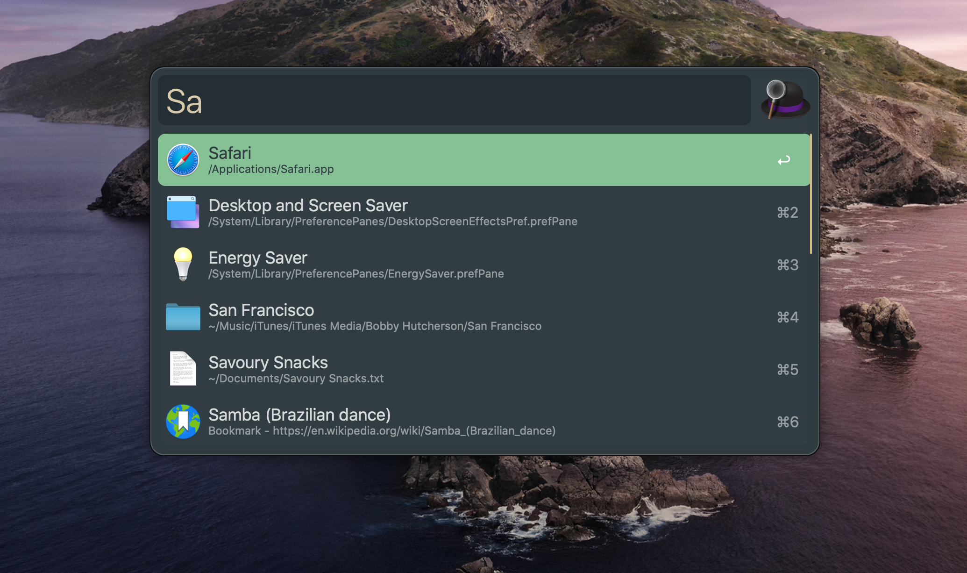Click the Energy Saver lightbulb icon

(183, 264)
